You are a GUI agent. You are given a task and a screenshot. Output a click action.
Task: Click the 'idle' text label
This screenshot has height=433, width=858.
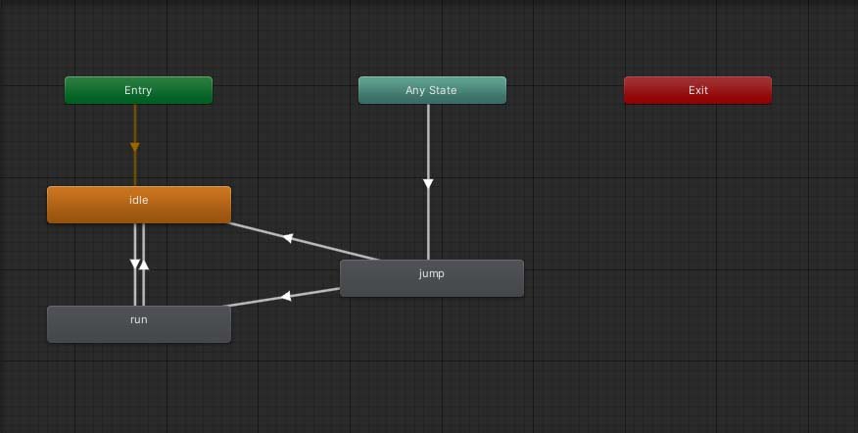[138, 200]
